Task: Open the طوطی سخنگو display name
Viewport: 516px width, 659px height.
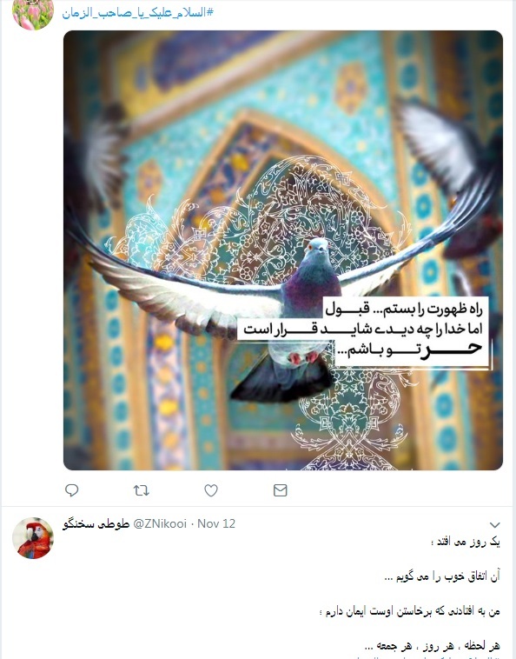Action: 96,523
